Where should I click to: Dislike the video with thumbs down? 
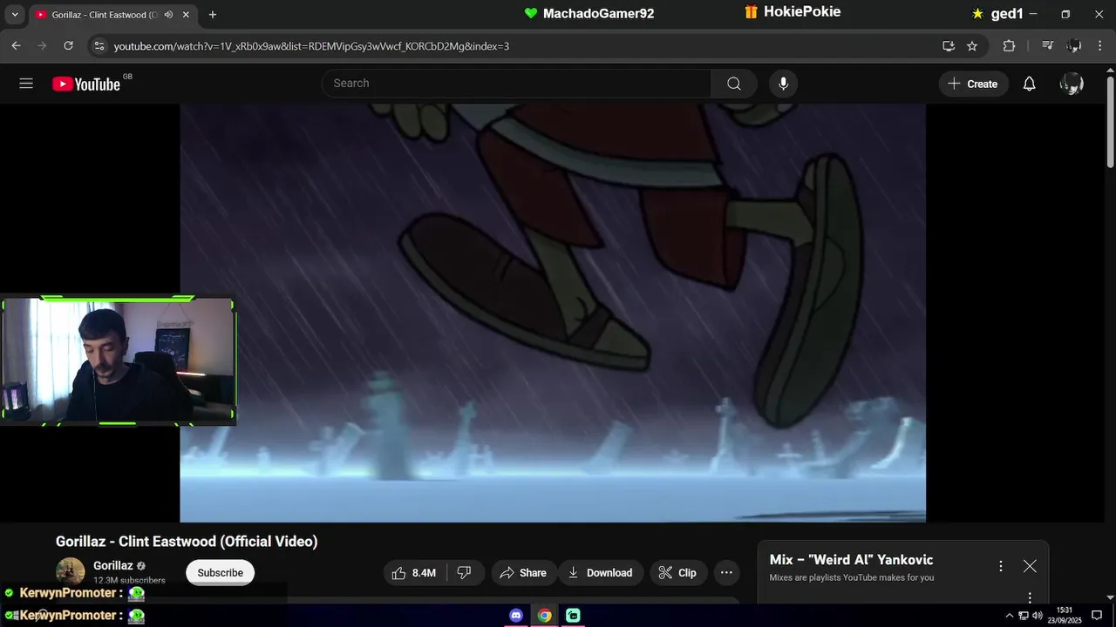pos(465,572)
